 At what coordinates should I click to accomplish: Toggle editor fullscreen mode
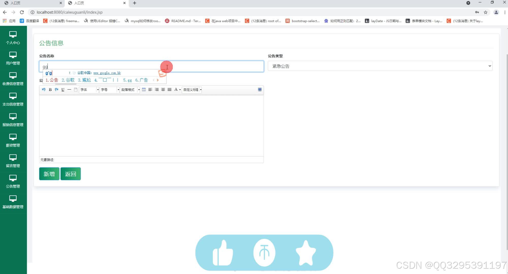[x=260, y=90]
